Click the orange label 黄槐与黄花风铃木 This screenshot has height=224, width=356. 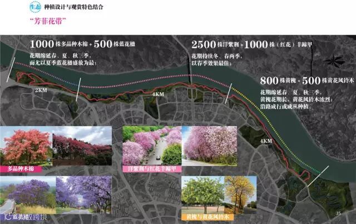tap(207, 217)
